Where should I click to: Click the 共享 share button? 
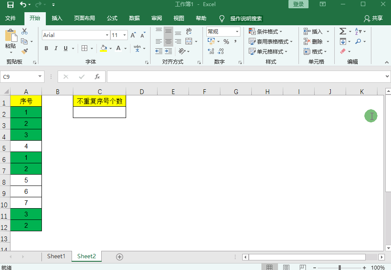(373, 18)
